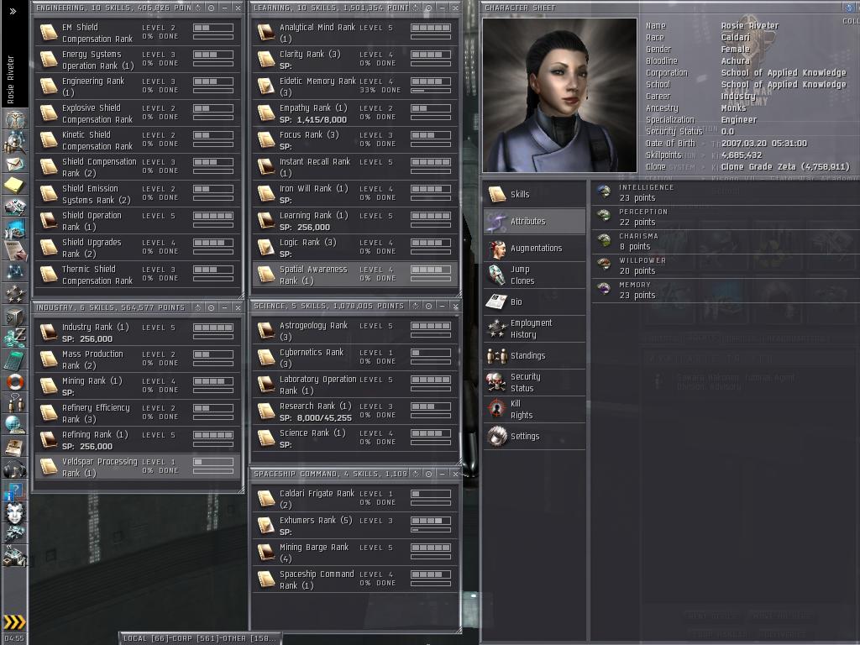860x645 pixels.
Task: Click the circle button on Industry window header
Action: coord(211,307)
